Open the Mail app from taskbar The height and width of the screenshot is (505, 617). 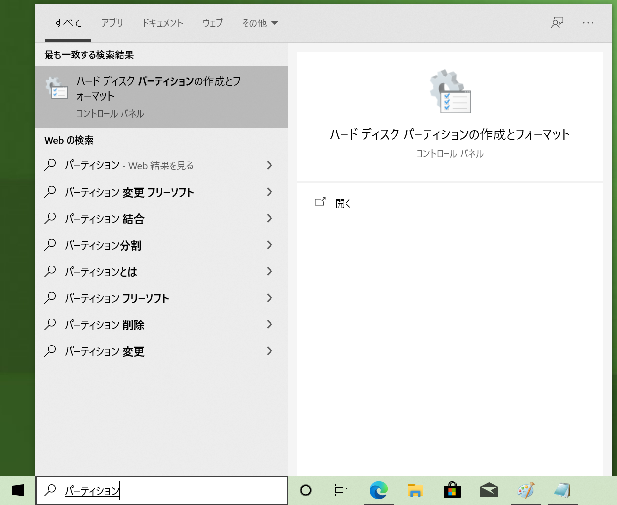[x=489, y=490]
